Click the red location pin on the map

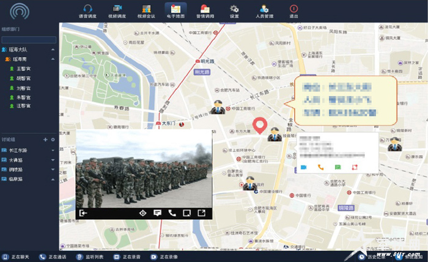coord(260,125)
